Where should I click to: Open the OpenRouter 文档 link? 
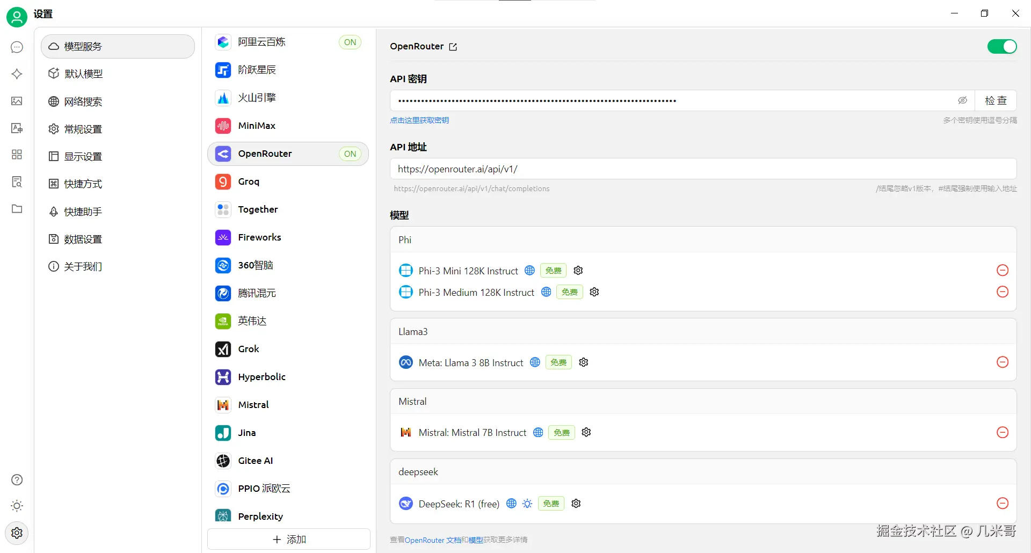pos(433,540)
